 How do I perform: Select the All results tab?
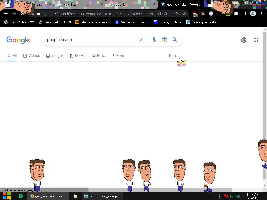pos(12,56)
